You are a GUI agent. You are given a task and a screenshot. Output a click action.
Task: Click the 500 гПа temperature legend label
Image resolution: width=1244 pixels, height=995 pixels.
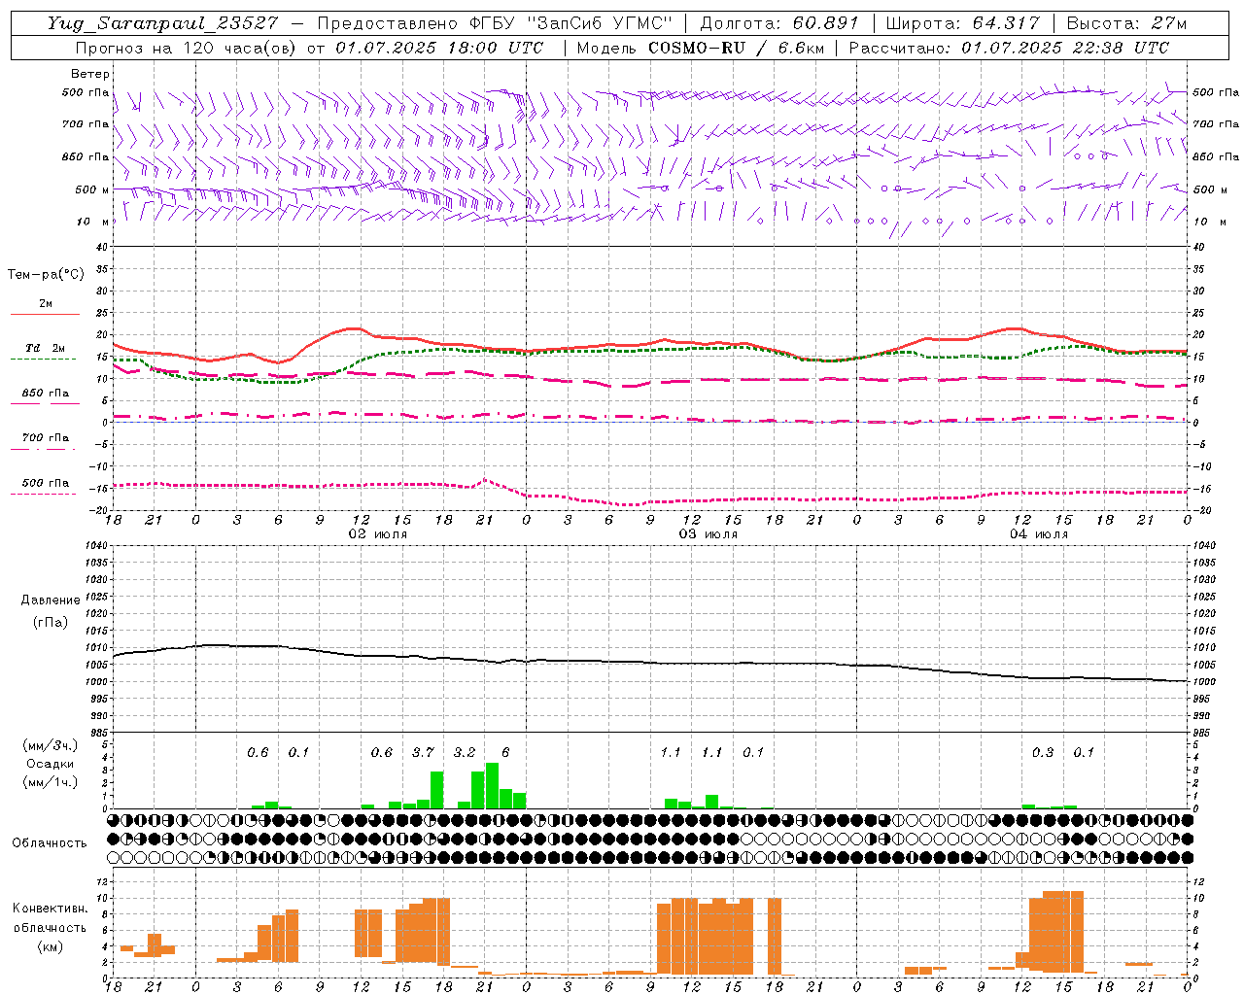click(x=46, y=483)
